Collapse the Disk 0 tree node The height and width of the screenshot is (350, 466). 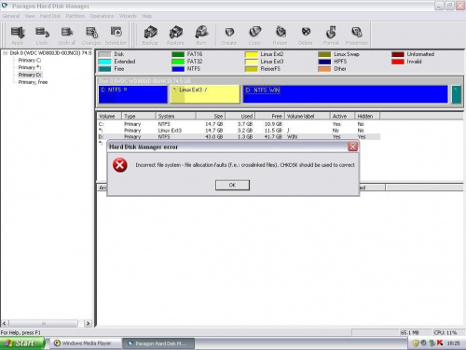point(6,53)
